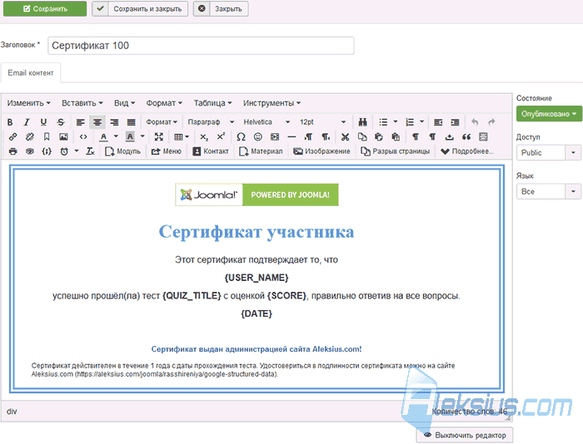Open the Вставить menu

pos(82,103)
